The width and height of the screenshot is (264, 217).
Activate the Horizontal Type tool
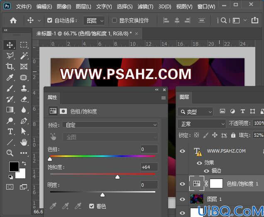pos(10,131)
